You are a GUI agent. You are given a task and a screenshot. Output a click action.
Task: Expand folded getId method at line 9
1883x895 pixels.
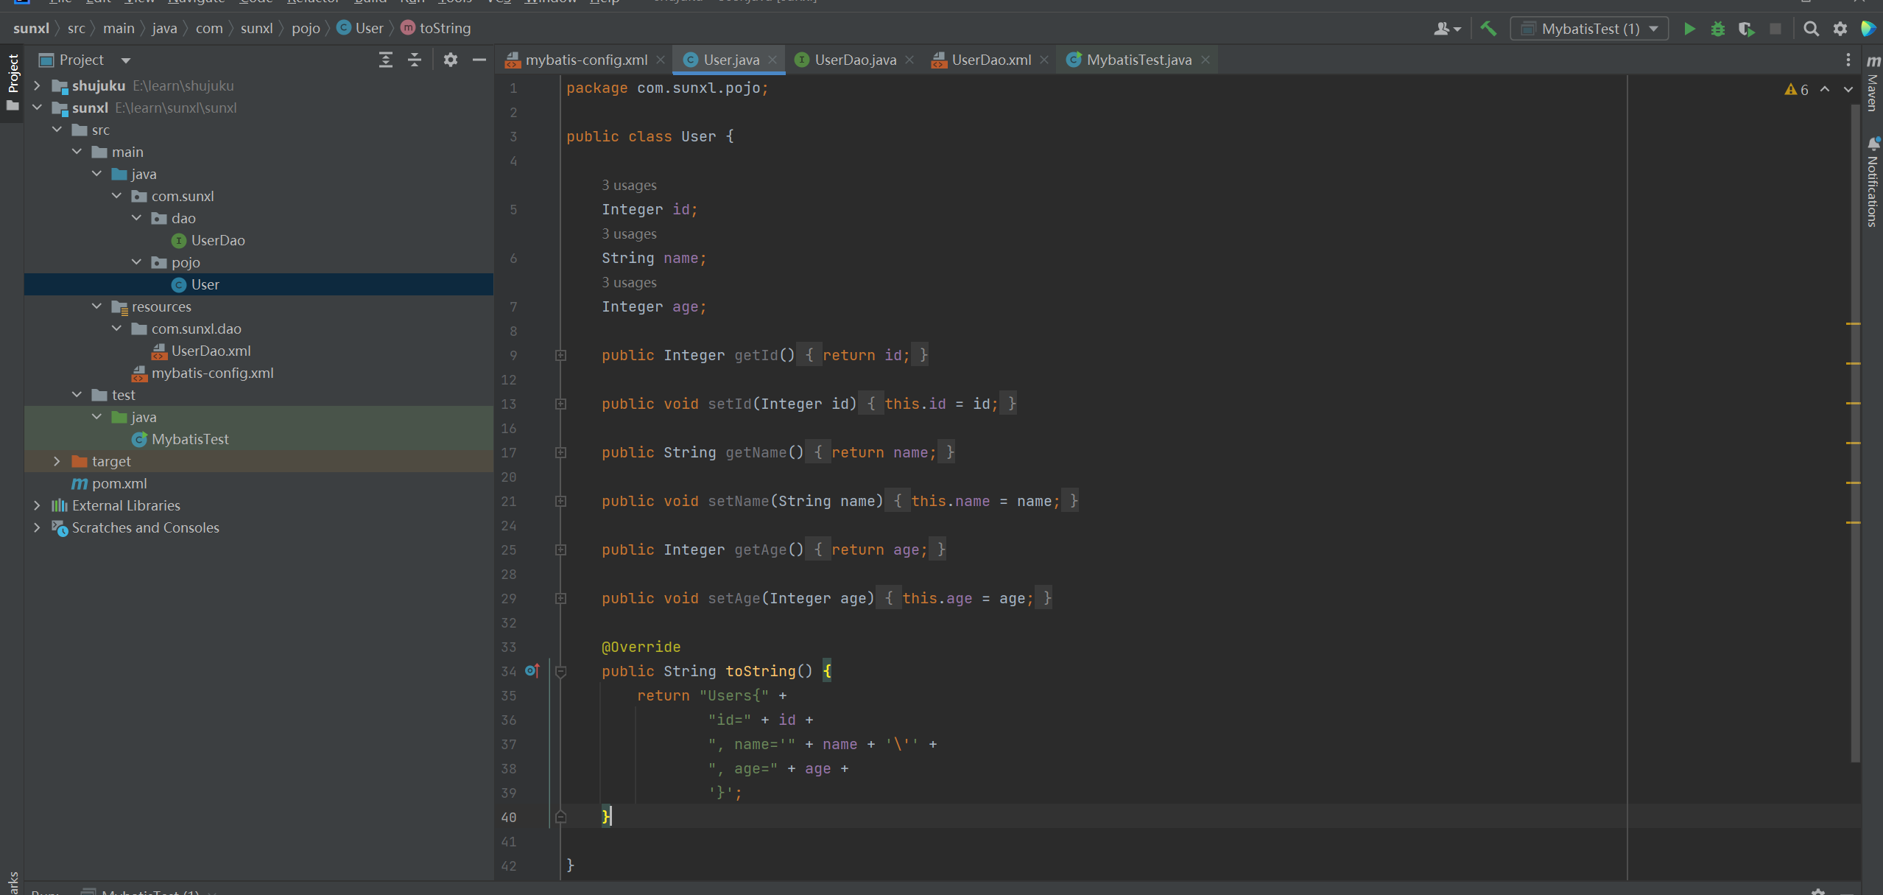(560, 355)
